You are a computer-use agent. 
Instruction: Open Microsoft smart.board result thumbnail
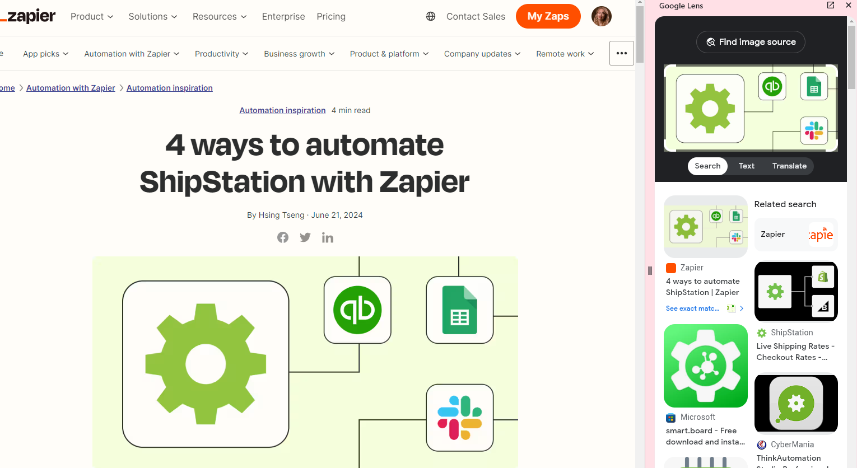pos(706,366)
